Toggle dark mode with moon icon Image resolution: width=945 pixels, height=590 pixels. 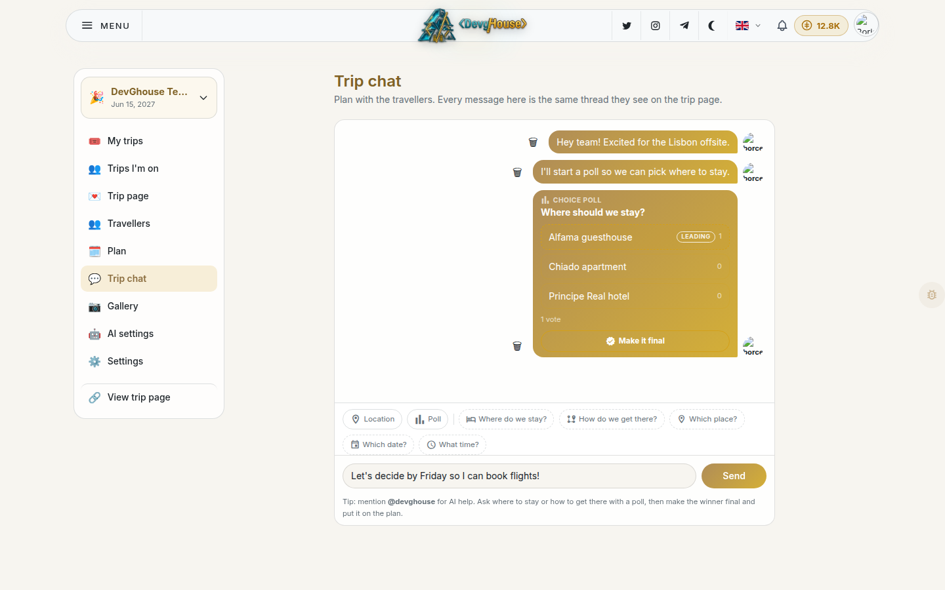point(712,26)
